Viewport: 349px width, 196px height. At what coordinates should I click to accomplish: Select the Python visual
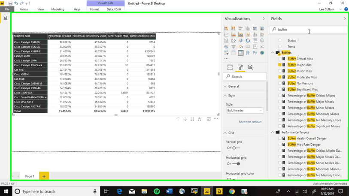255,53
